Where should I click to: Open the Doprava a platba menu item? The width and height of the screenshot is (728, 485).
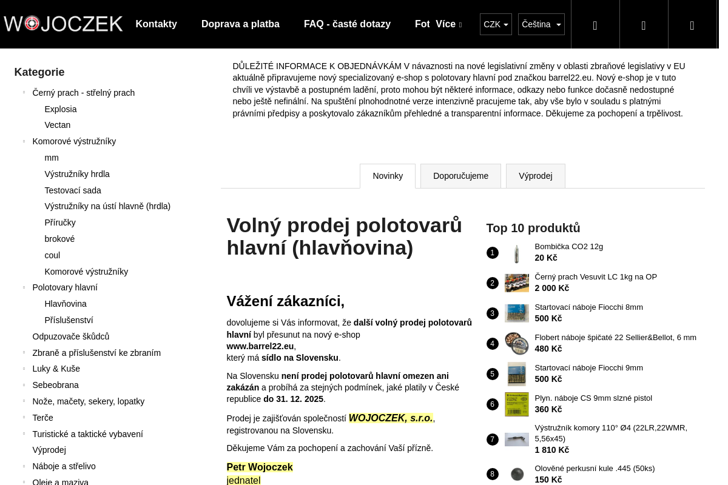click(x=240, y=24)
